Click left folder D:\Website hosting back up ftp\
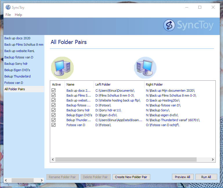This screenshot has height=188, width=223. point(118,100)
